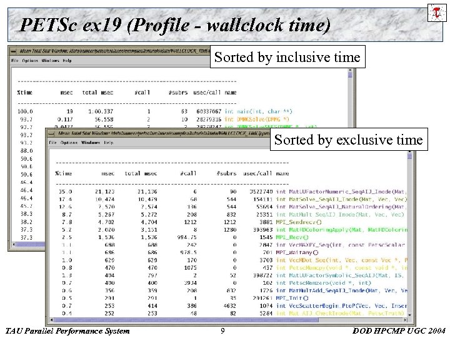The height and width of the screenshot is (338, 450).
Task: Click 'usec/call' column header in front window
Action: 257,173
